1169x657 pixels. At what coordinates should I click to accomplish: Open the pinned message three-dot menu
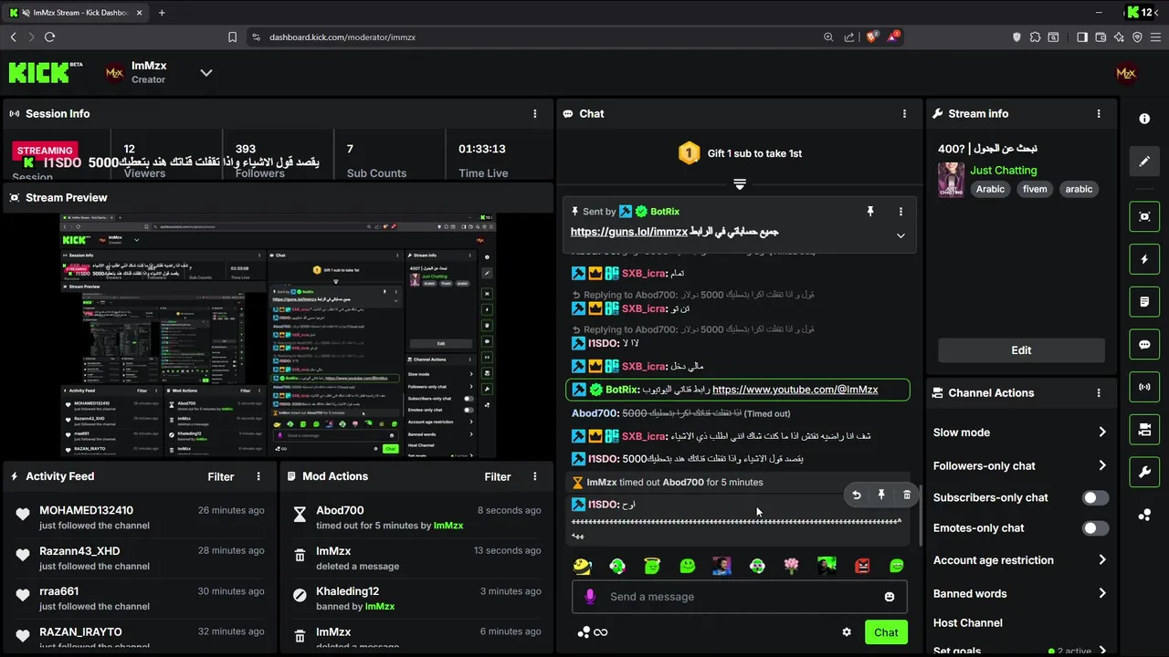click(900, 211)
